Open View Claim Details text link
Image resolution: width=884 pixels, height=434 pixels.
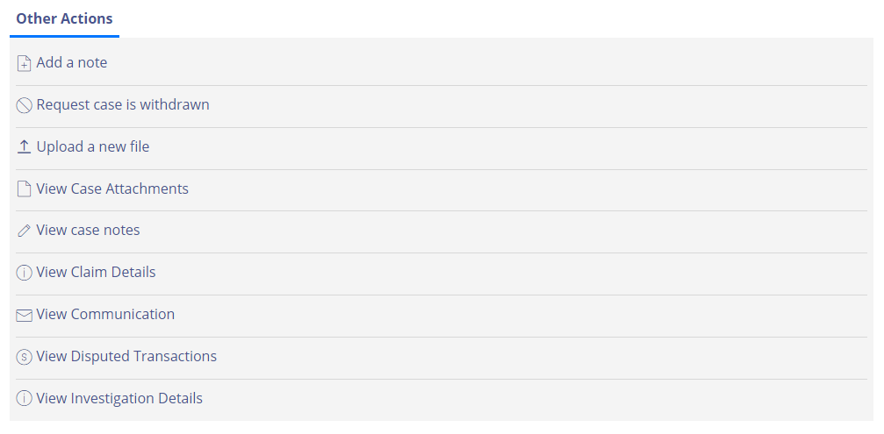click(x=96, y=273)
